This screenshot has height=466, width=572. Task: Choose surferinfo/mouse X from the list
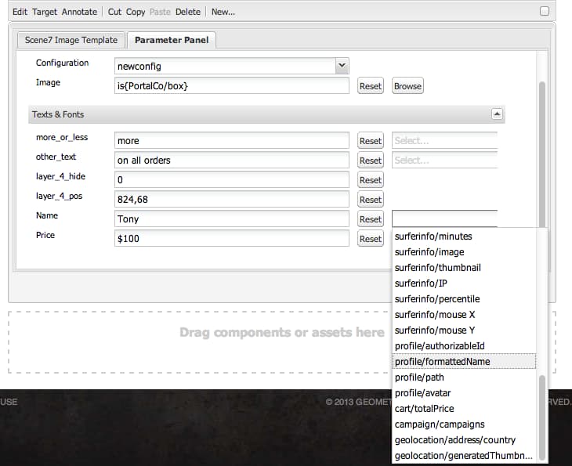click(464, 315)
